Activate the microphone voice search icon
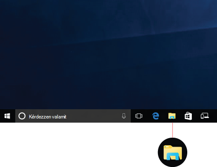This screenshot has height=167, width=217. pyautogui.click(x=124, y=116)
